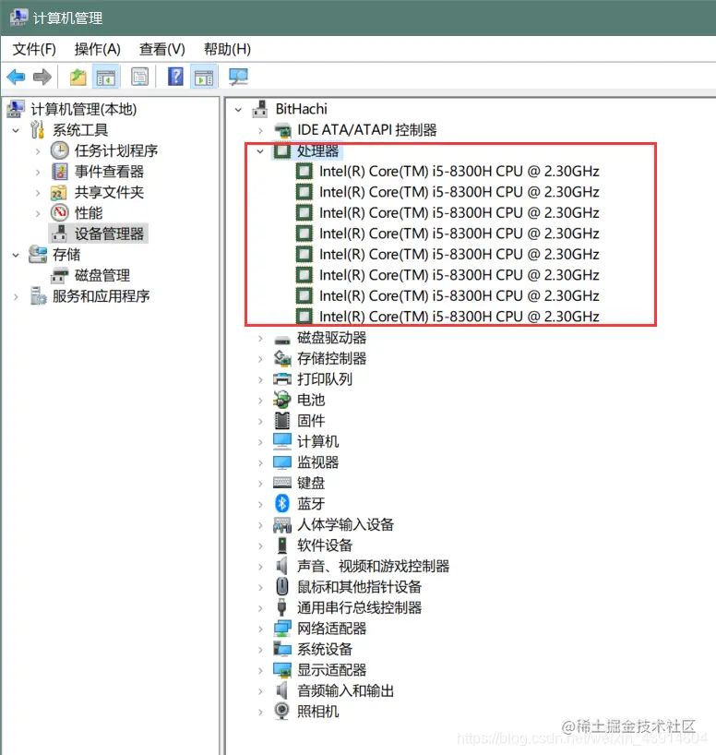The width and height of the screenshot is (716, 755).
Task: Click the network adapter icon next to 网络适配器
Action: coord(282,629)
